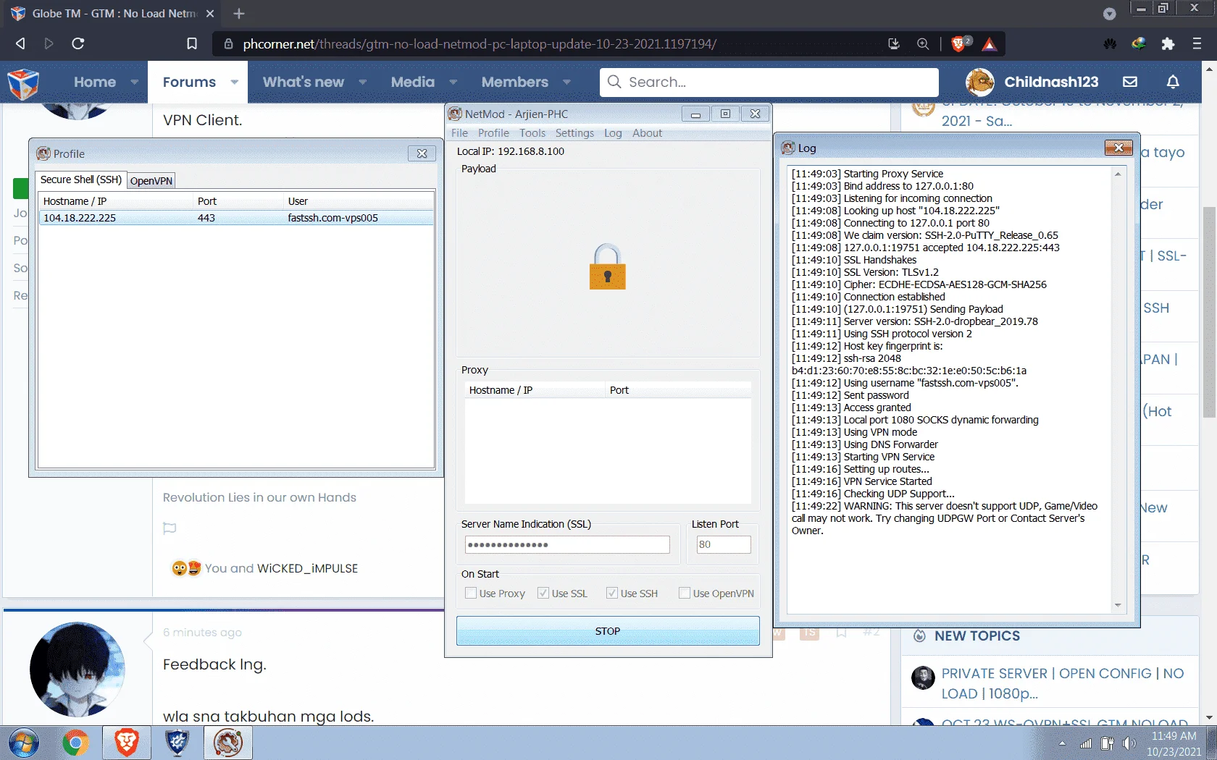Open the zoom magnifier icon in address bar
Image resolution: width=1217 pixels, height=760 pixels.
tap(923, 43)
